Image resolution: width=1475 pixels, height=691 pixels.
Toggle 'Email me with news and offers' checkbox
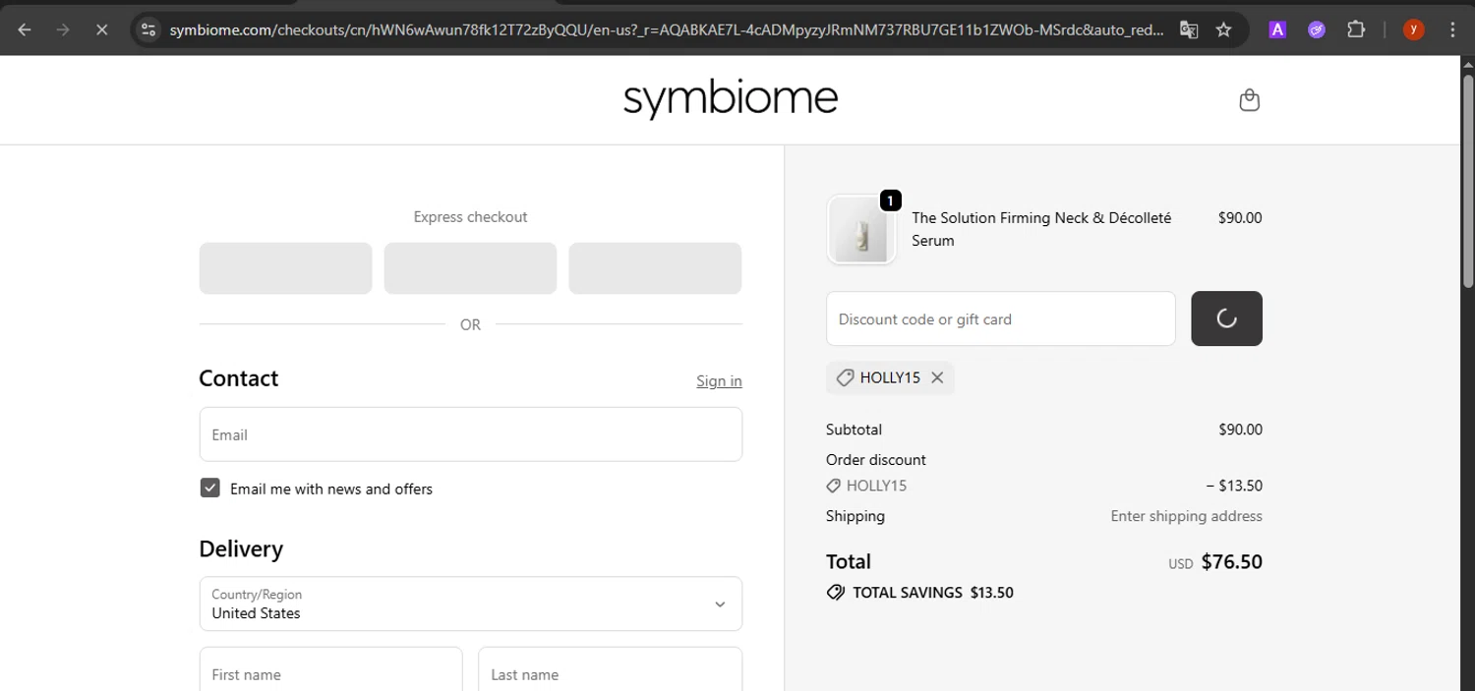click(x=209, y=489)
